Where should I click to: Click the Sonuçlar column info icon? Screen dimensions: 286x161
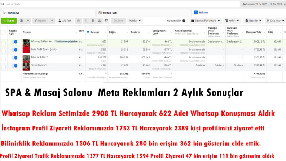point(88,32)
